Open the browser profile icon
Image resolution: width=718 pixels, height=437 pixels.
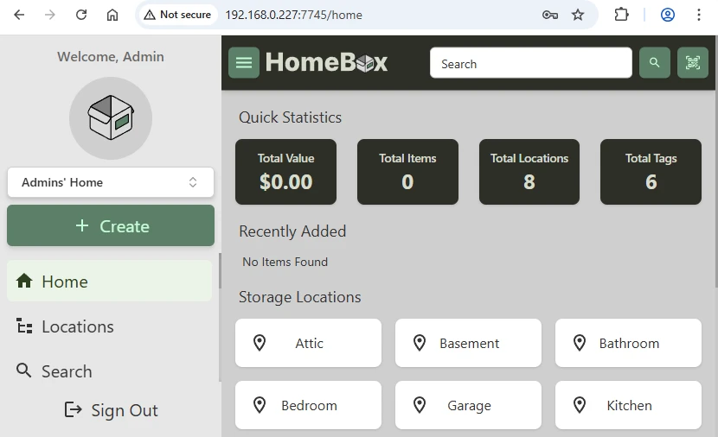[x=668, y=15]
